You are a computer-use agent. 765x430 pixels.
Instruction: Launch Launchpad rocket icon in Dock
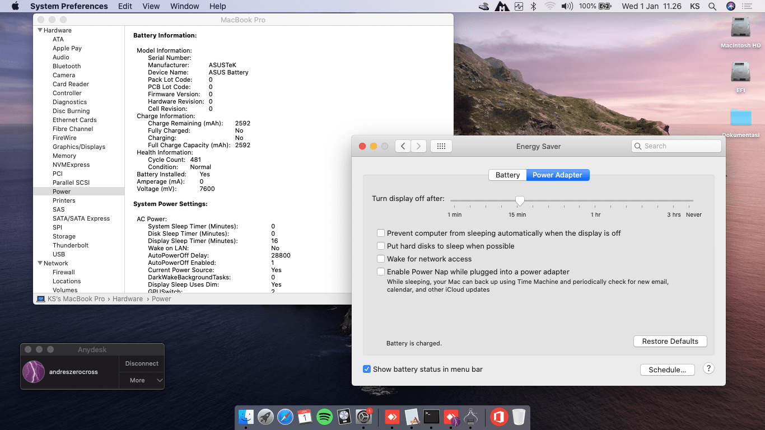(266, 417)
